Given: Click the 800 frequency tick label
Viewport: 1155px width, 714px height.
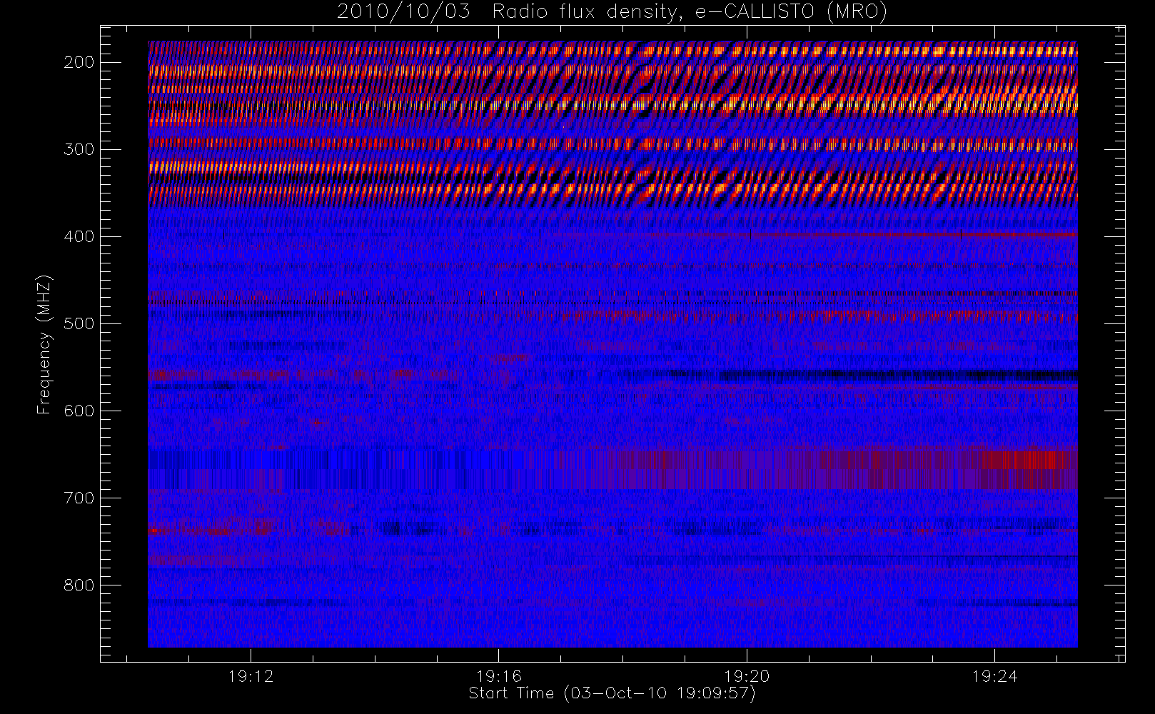Looking at the screenshot, I should pyautogui.click(x=79, y=585).
